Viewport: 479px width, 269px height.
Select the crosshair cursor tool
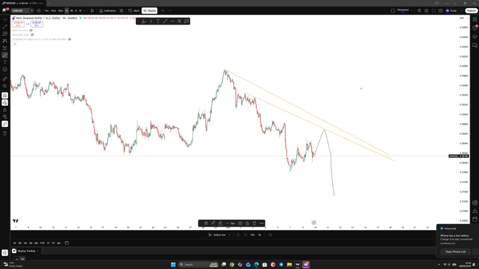[x=5, y=19]
